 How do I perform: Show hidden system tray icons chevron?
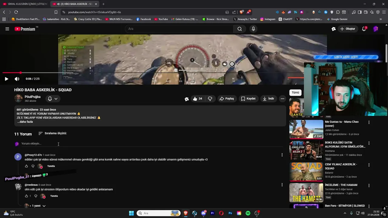[345, 213]
